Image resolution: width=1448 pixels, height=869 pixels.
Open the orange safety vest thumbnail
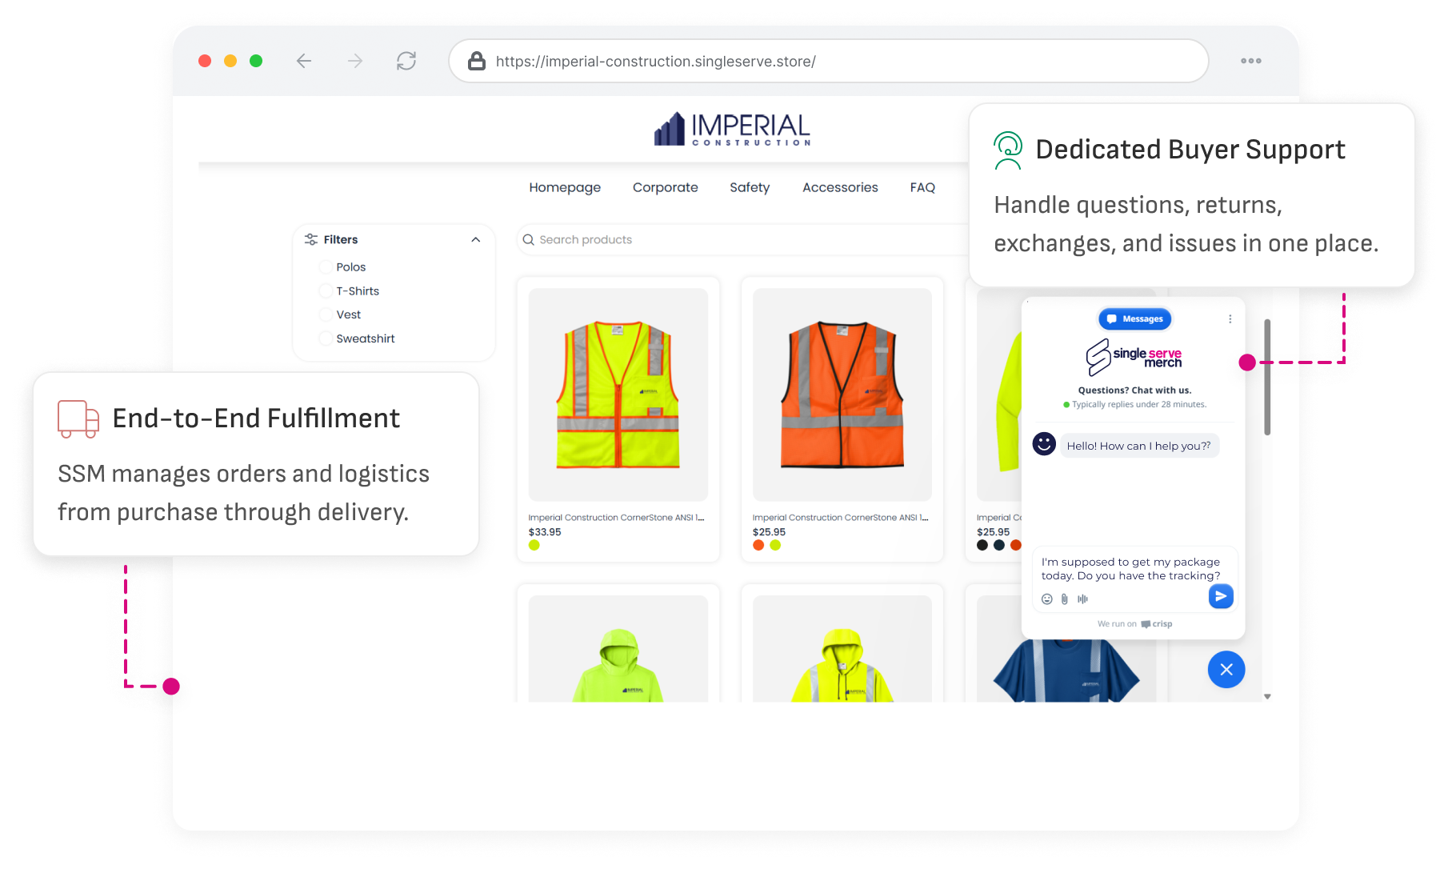point(842,394)
